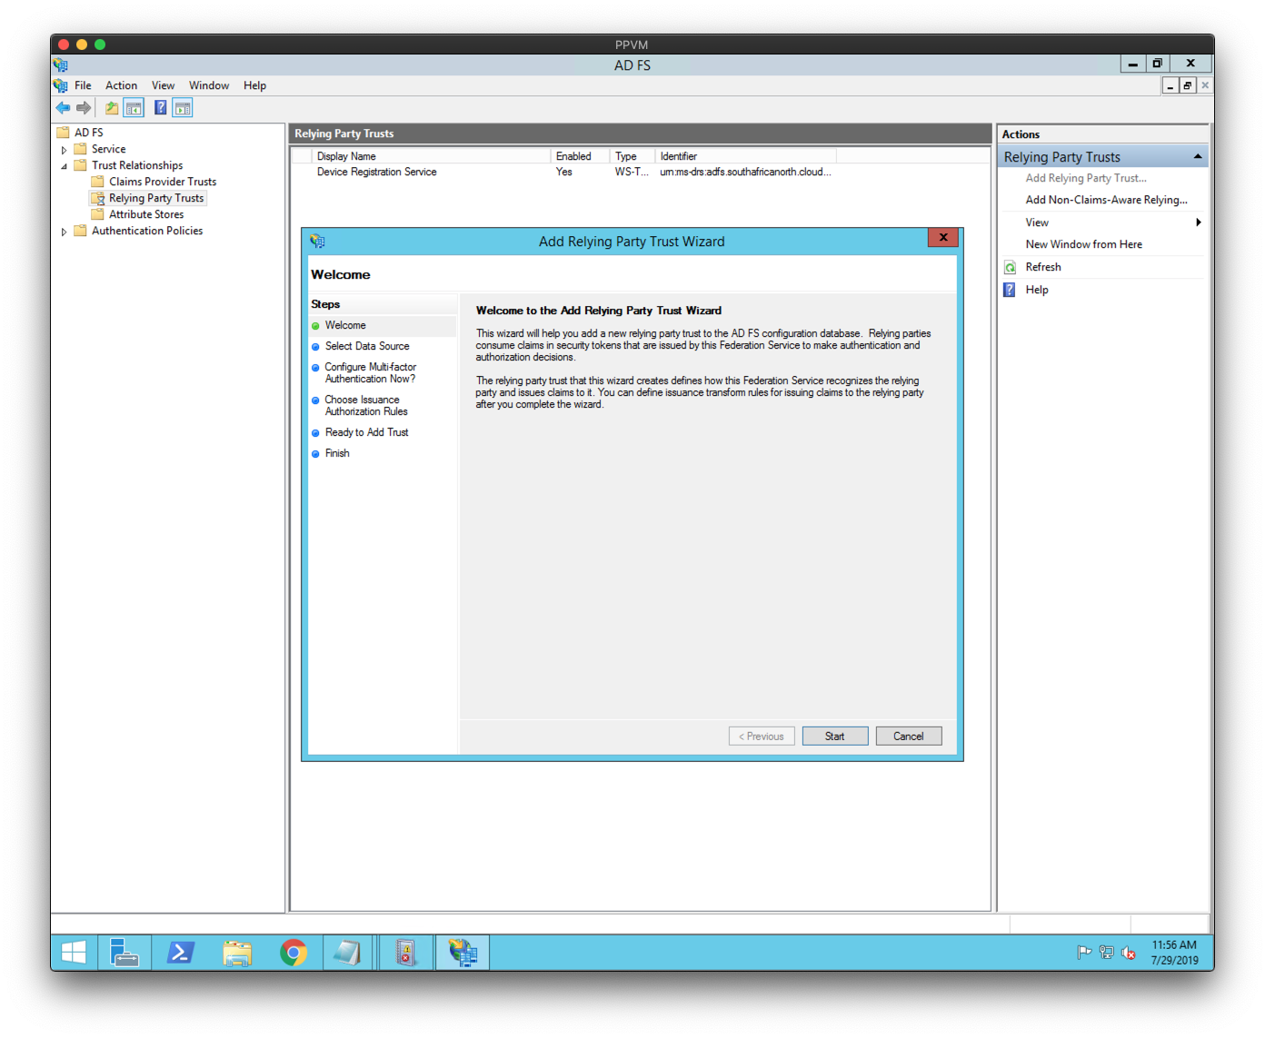Open the Window menu
The height and width of the screenshot is (1038, 1265).
click(209, 85)
